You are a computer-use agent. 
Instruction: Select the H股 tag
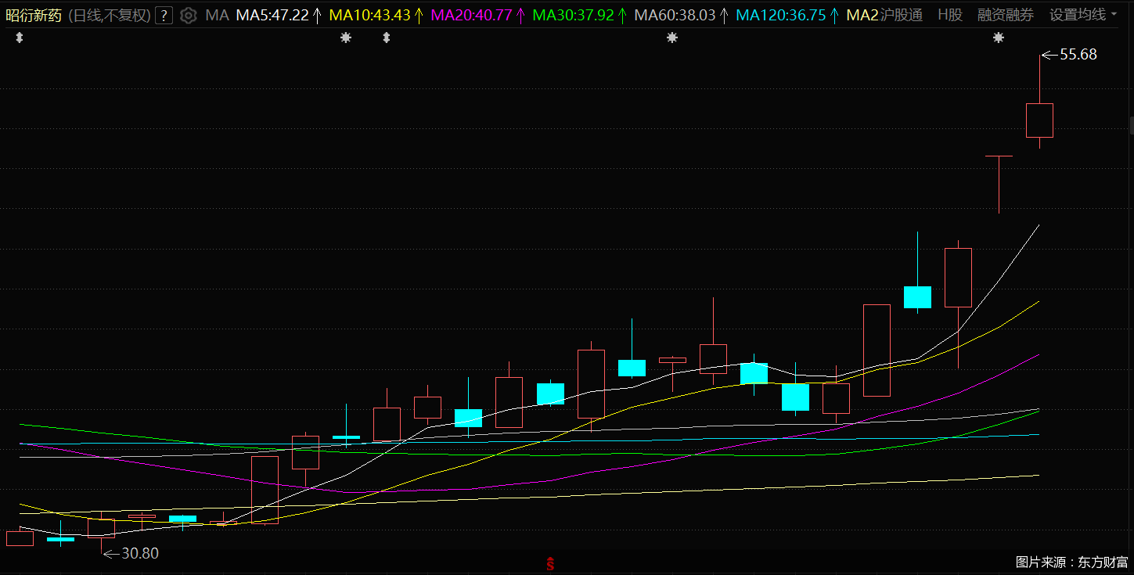pos(950,15)
